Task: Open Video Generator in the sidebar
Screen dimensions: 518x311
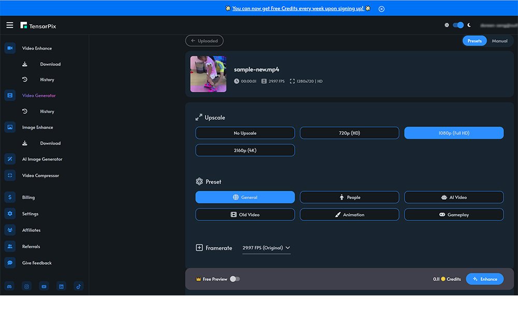Action: tap(39, 96)
